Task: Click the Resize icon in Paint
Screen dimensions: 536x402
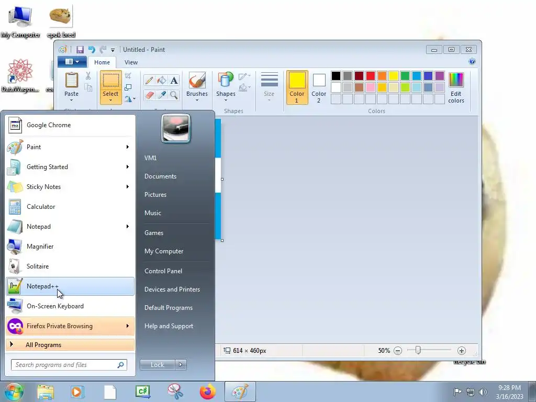Action: 128,87
